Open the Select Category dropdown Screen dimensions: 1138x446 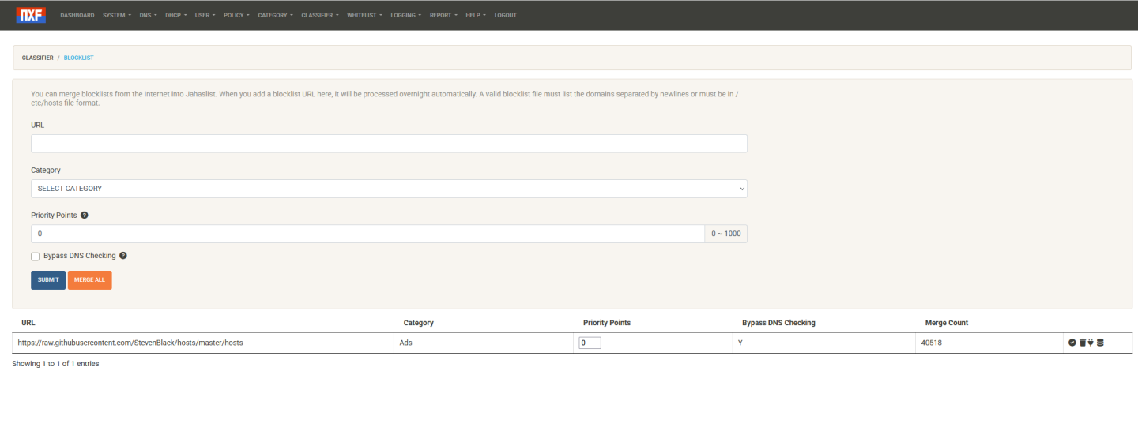pyautogui.click(x=389, y=189)
